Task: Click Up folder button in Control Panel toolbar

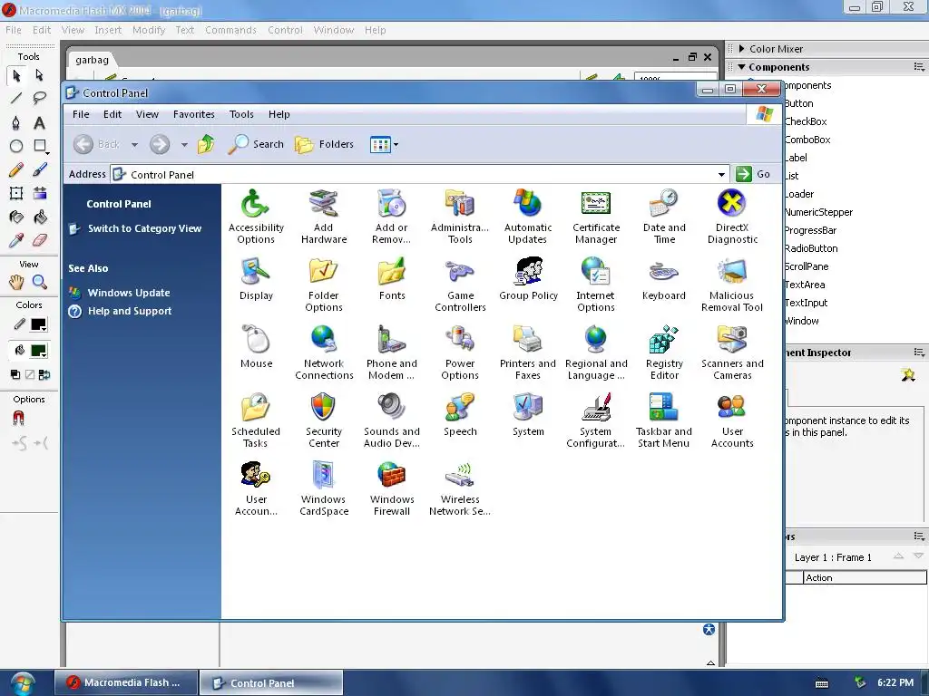Action: (x=206, y=144)
